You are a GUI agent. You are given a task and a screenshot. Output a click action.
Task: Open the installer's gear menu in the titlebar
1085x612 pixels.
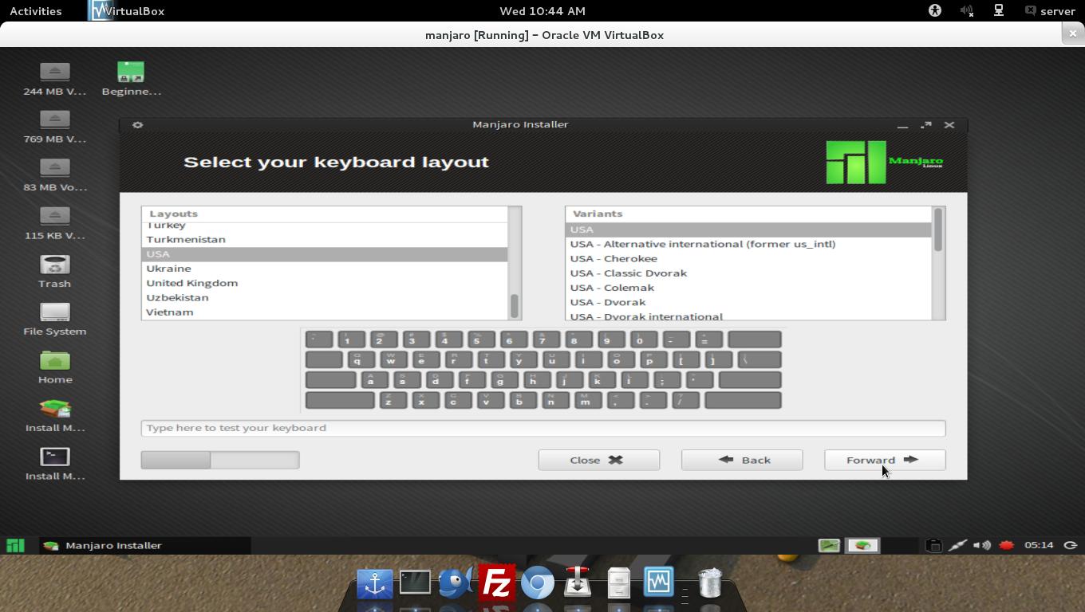pyautogui.click(x=137, y=124)
